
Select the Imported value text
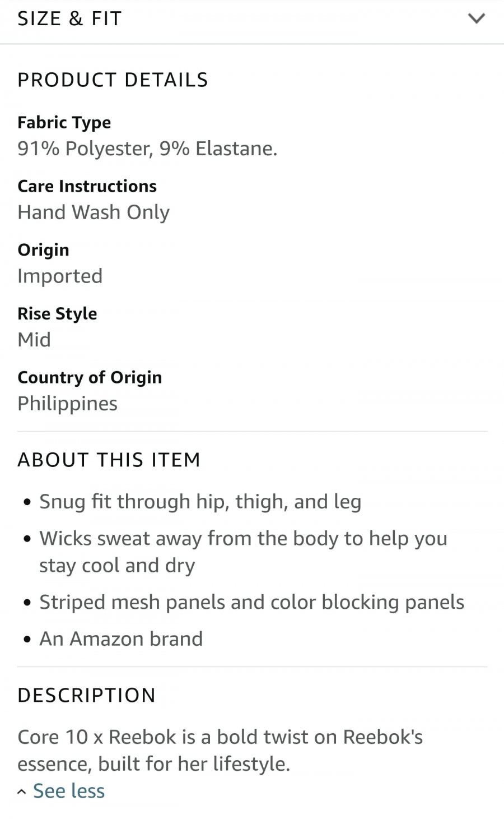coord(60,276)
